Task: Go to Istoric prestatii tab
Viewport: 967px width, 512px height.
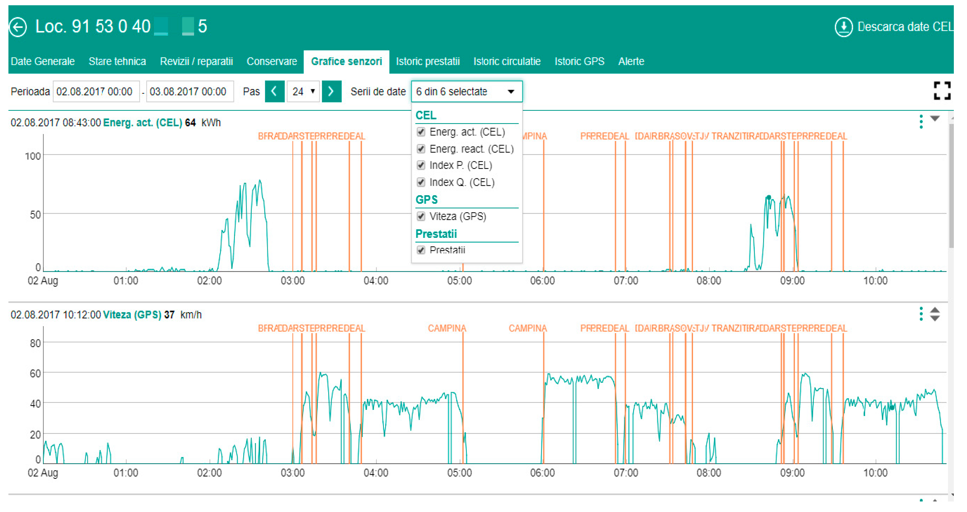Action: pos(428,61)
